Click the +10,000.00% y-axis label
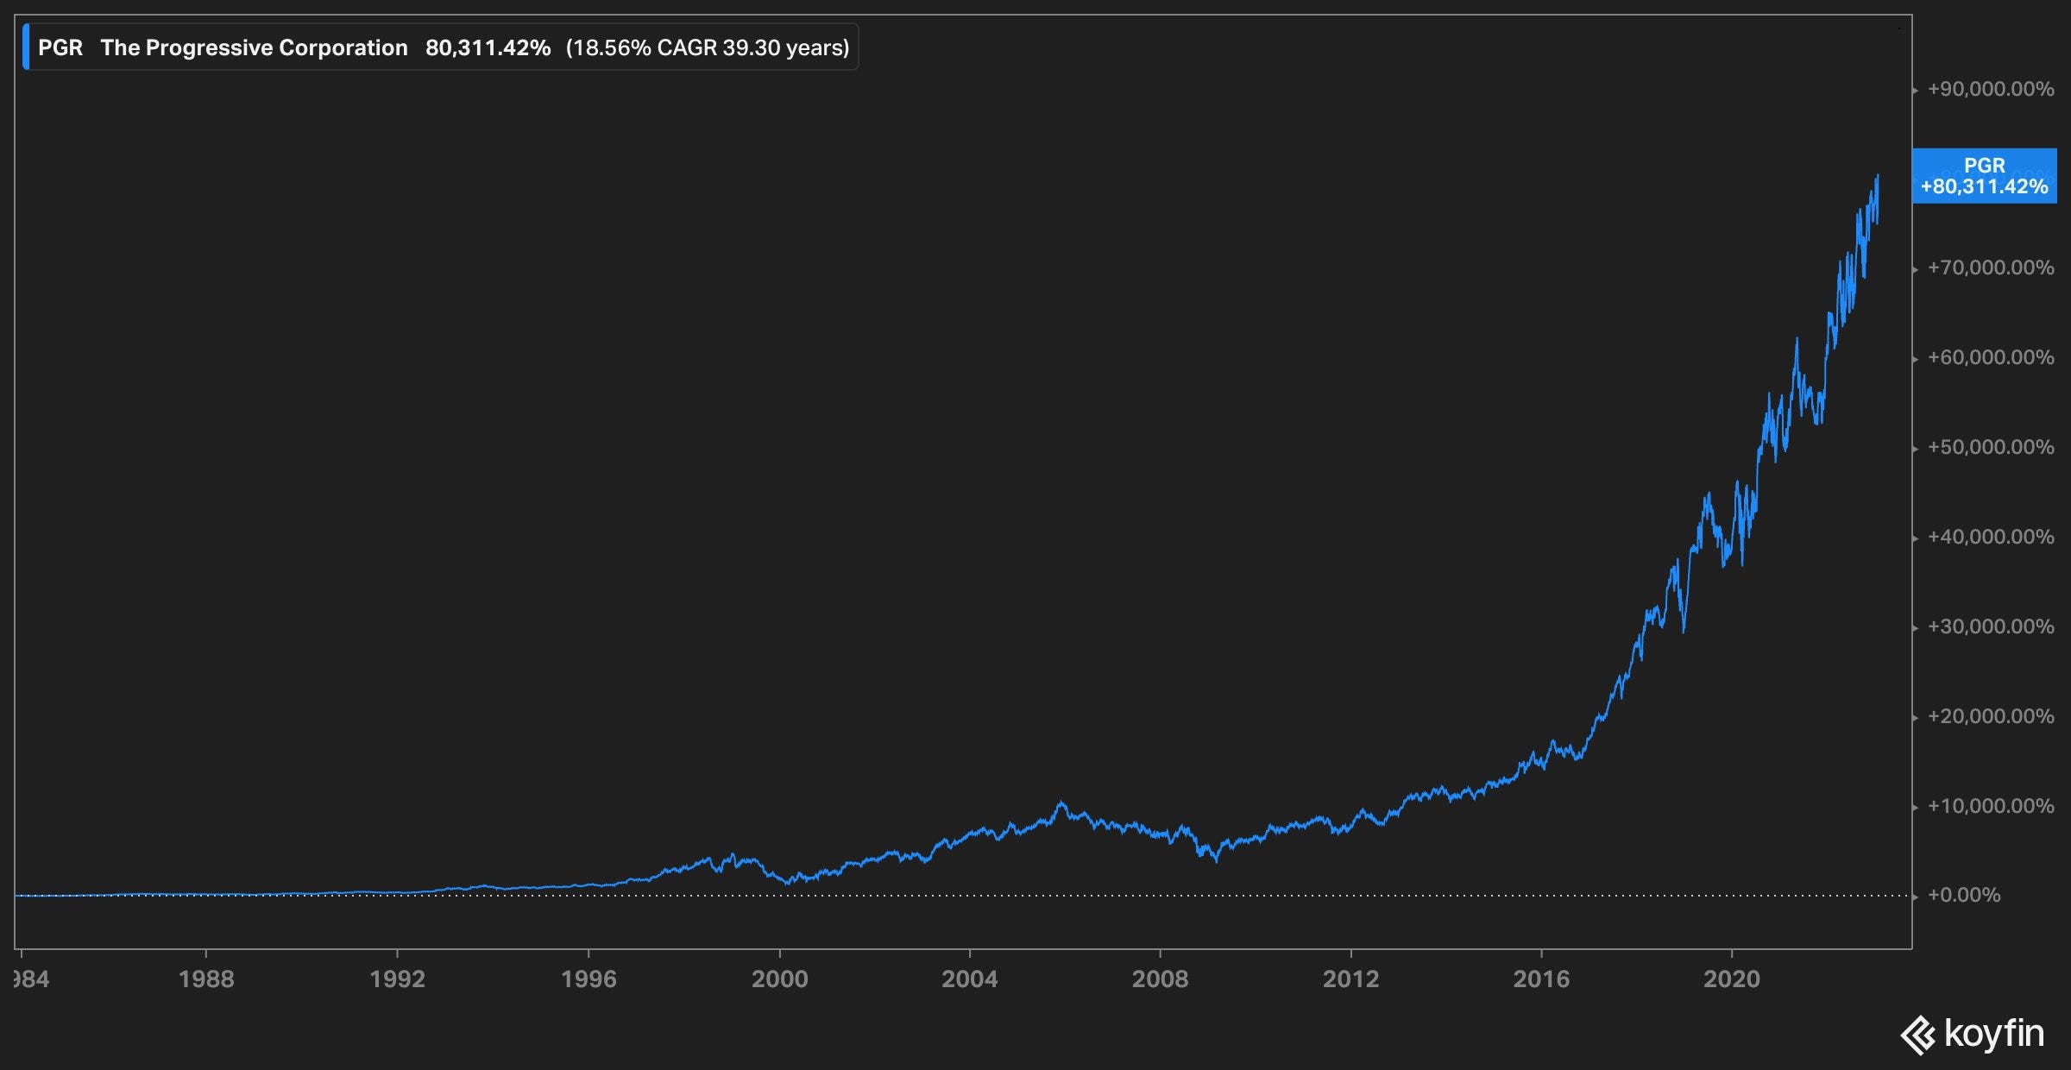The height and width of the screenshot is (1070, 2071). [x=1990, y=806]
